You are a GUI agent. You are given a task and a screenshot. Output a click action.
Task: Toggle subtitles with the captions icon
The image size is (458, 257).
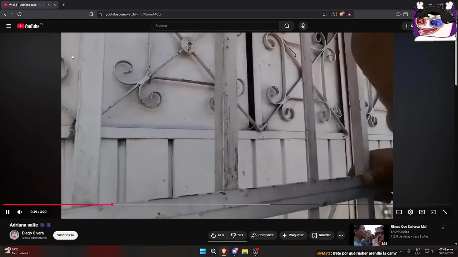(399, 212)
